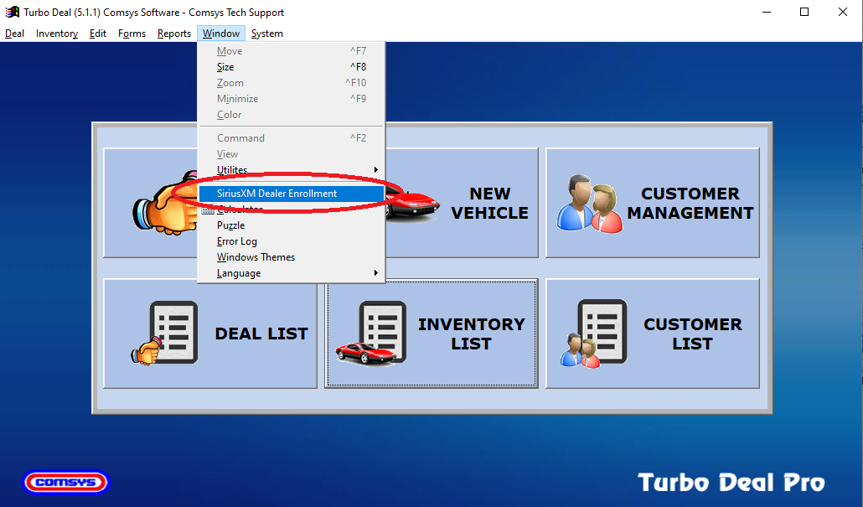Click the Comsys logo

(x=66, y=482)
